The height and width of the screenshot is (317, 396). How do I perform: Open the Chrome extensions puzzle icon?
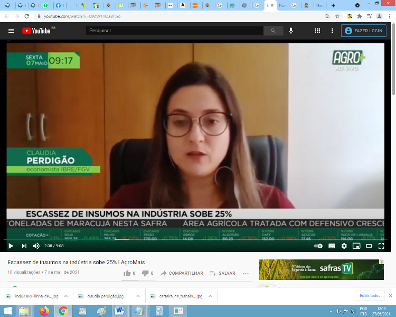coord(360,16)
